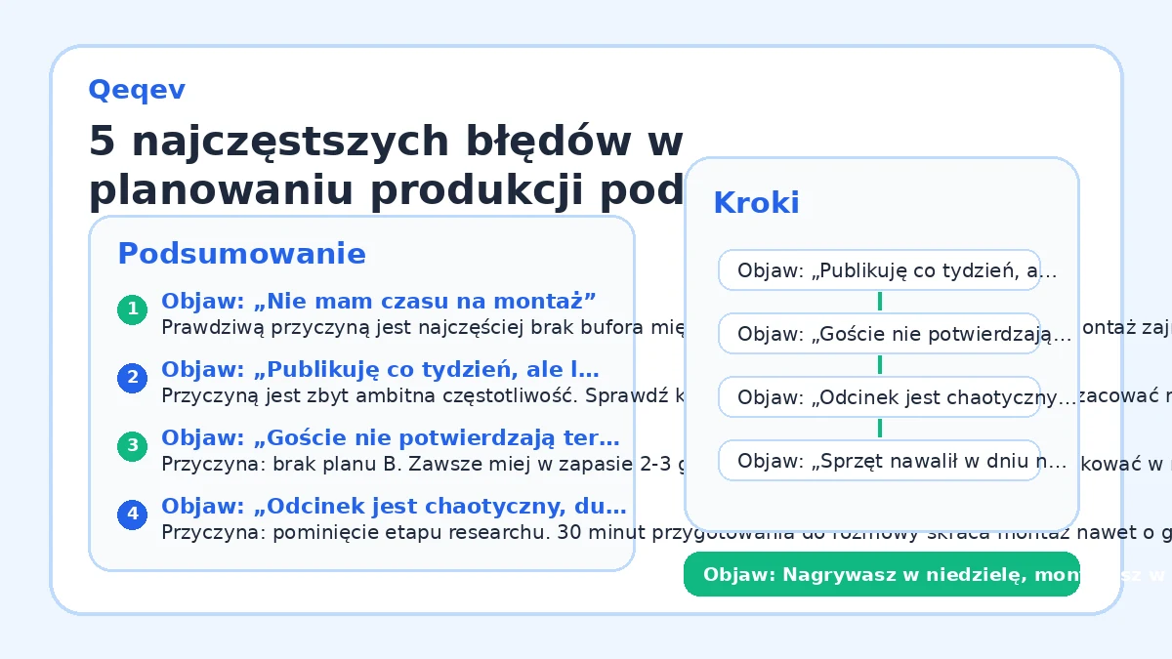
Task: Click the Kroki panel heading
Action: tap(756, 203)
